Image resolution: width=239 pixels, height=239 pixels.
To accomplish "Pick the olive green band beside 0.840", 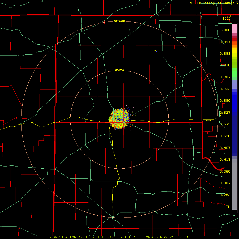I will (234, 64).
